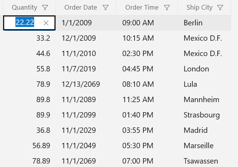Select the 03:55 PM time cell
This screenshot has height=167, width=238.
(x=138, y=131)
